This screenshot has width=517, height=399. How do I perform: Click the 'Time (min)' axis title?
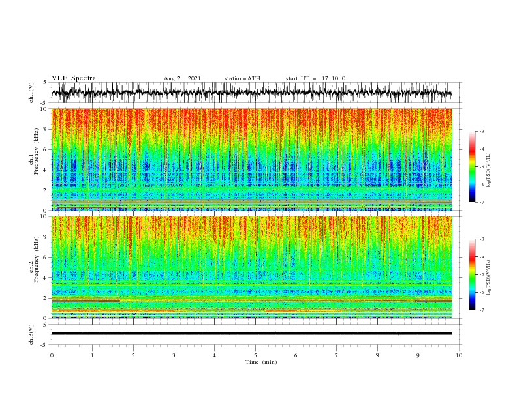[261, 362]
